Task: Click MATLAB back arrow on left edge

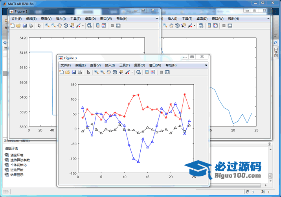Action: coord(5,43)
